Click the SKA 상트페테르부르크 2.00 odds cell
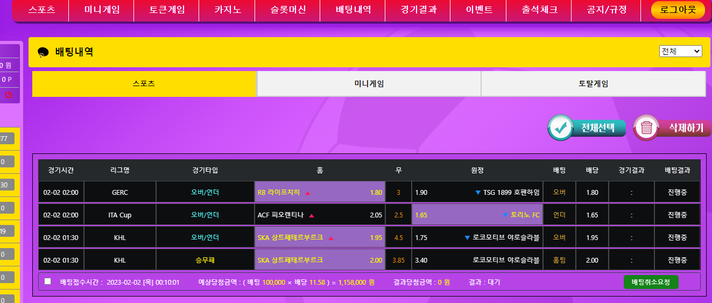Screen dimensions: 712x303 (320, 260)
